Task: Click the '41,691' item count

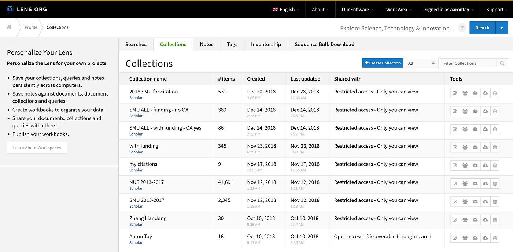Action: point(225,182)
